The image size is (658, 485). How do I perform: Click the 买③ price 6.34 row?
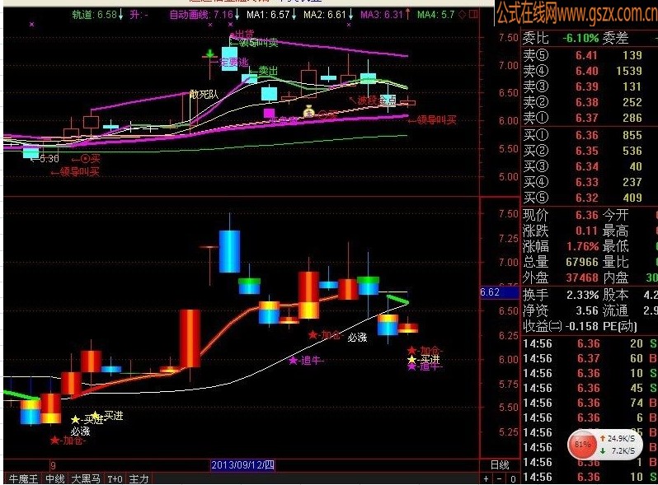click(583, 166)
